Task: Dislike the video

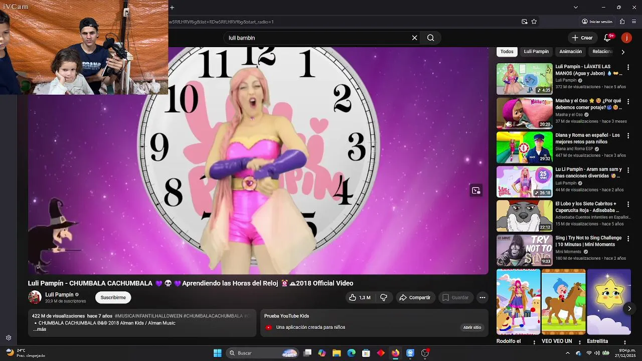Action: tap(384, 297)
